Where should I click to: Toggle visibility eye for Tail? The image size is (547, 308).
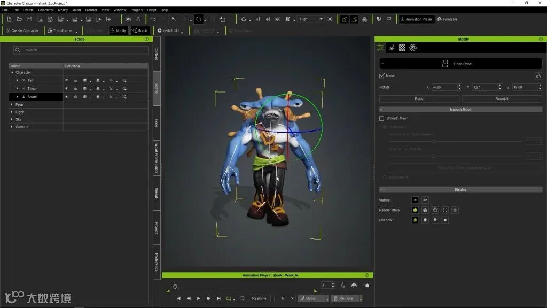67,80
